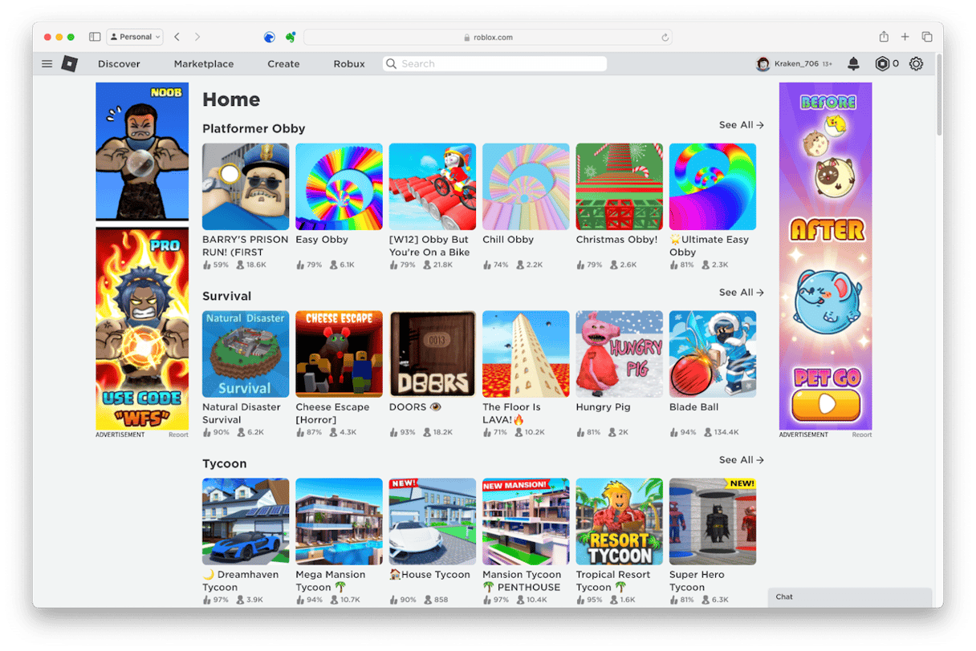This screenshot has height=651, width=976.
Task: Open the Roblox hamburger navigation menu
Action: 47,64
